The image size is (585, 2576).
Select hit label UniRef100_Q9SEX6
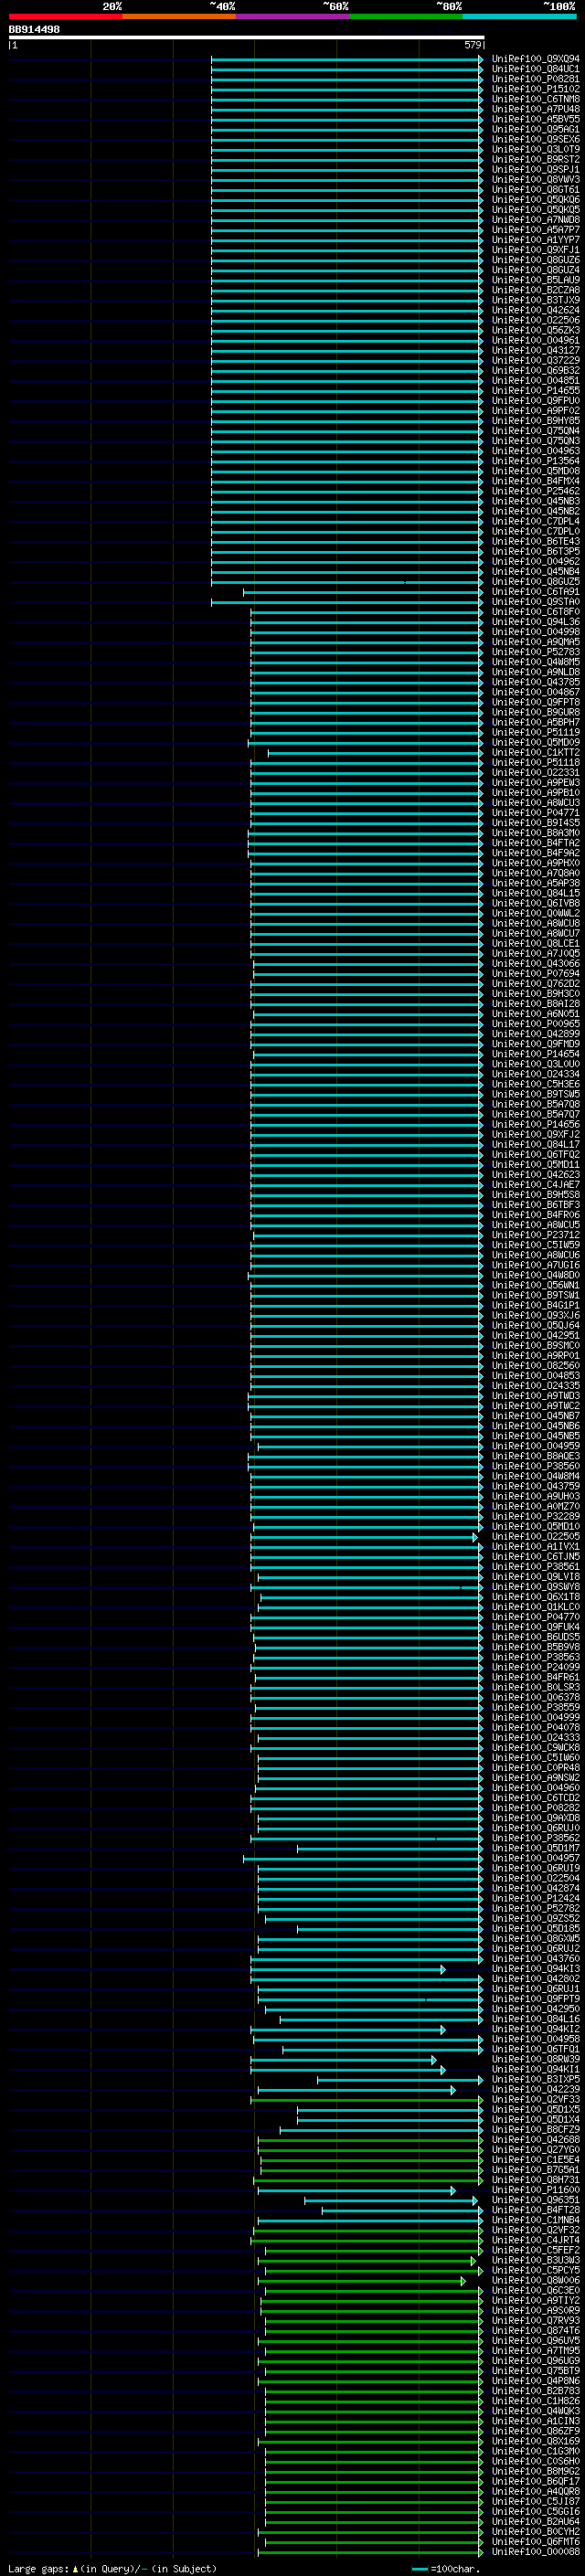[x=536, y=139]
